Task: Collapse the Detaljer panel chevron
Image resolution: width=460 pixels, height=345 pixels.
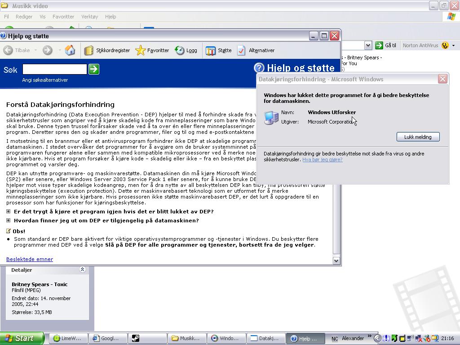Action: 83,270
